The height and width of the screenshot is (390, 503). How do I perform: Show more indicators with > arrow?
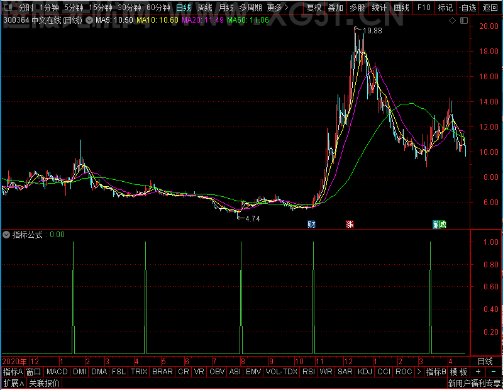(x=419, y=372)
